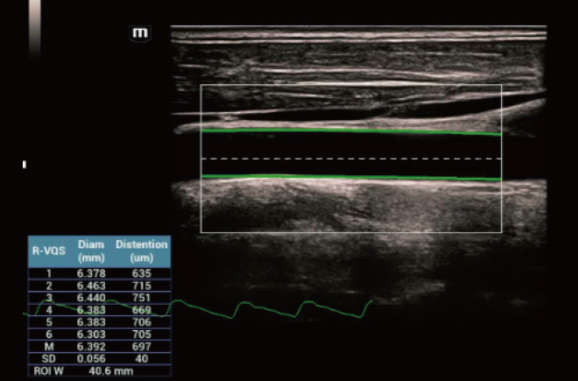Image resolution: width=578 pixels, height=381 pixels.
Task: Click the dashed vessel center line
Action: tap(350, 159)
